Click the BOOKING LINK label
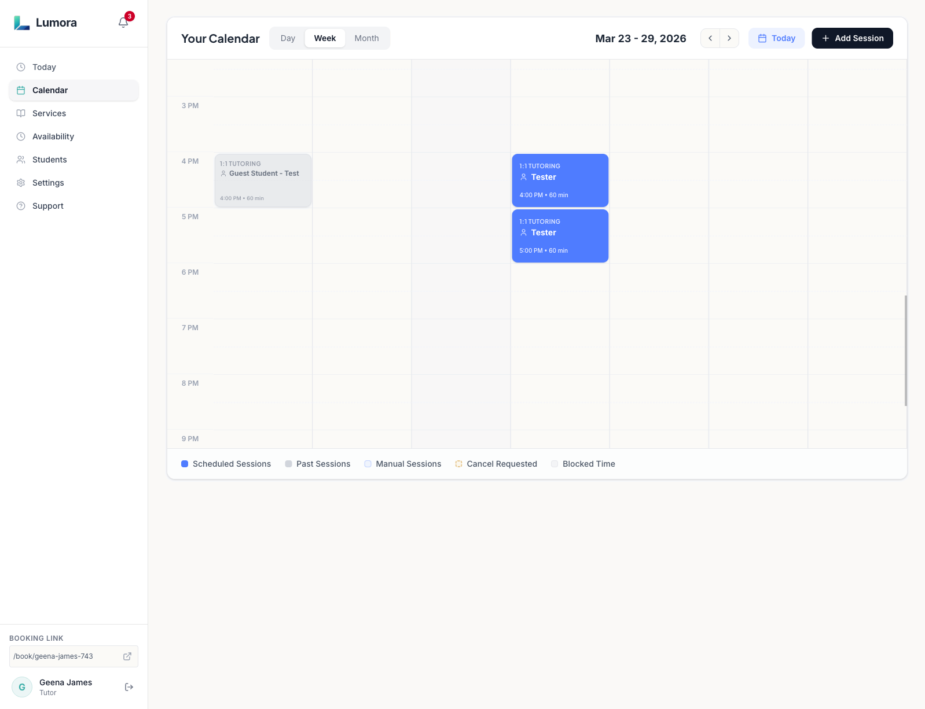 pos(36,638)
